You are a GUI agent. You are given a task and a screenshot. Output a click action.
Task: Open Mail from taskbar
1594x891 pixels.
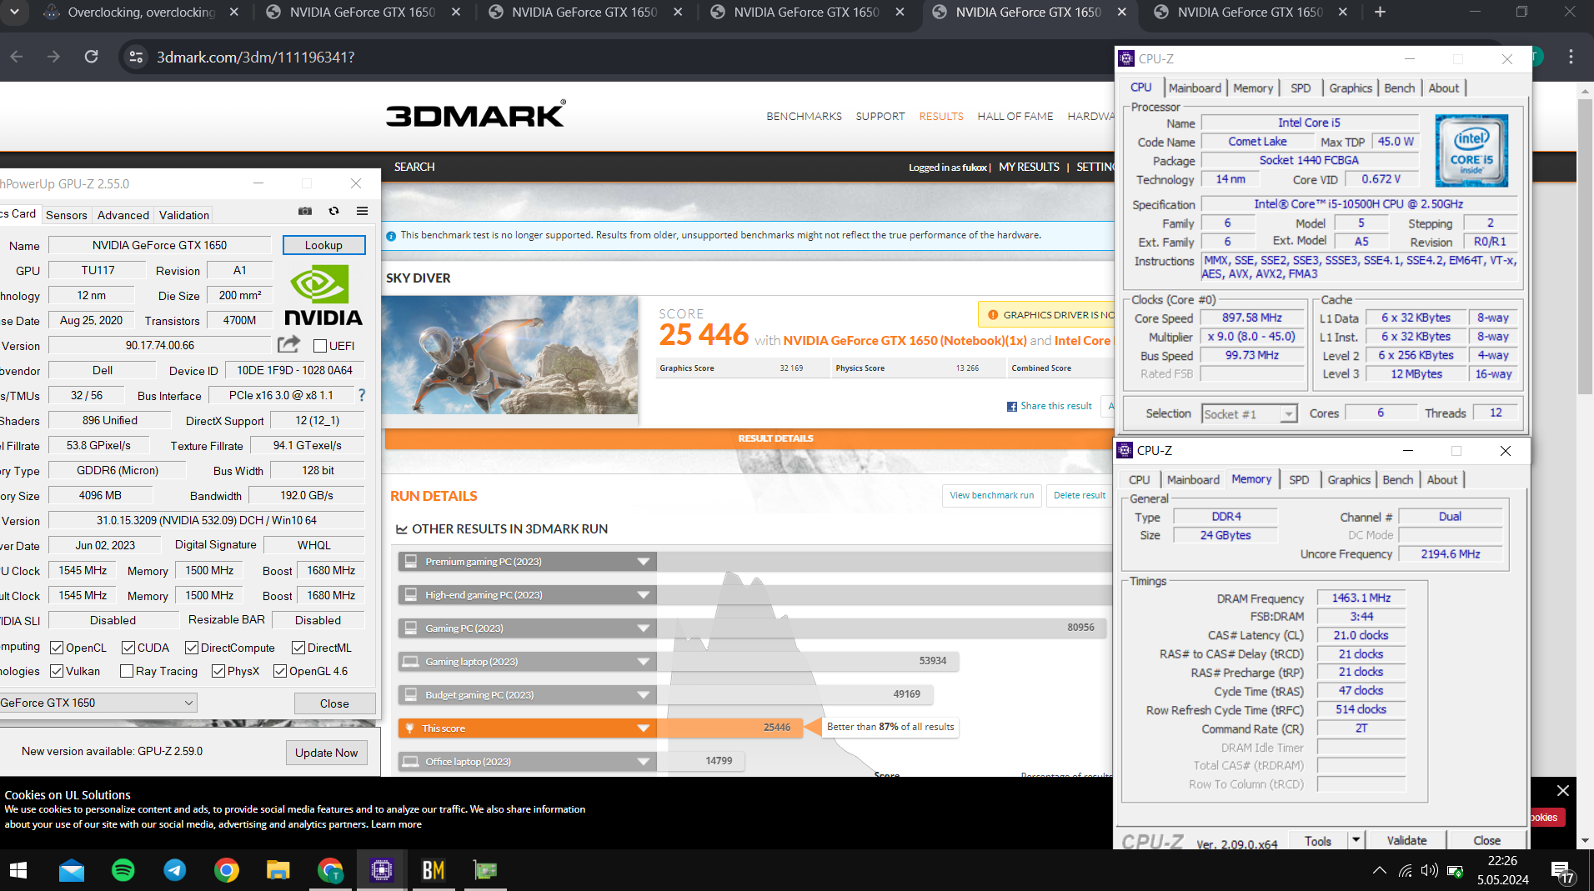72,870
